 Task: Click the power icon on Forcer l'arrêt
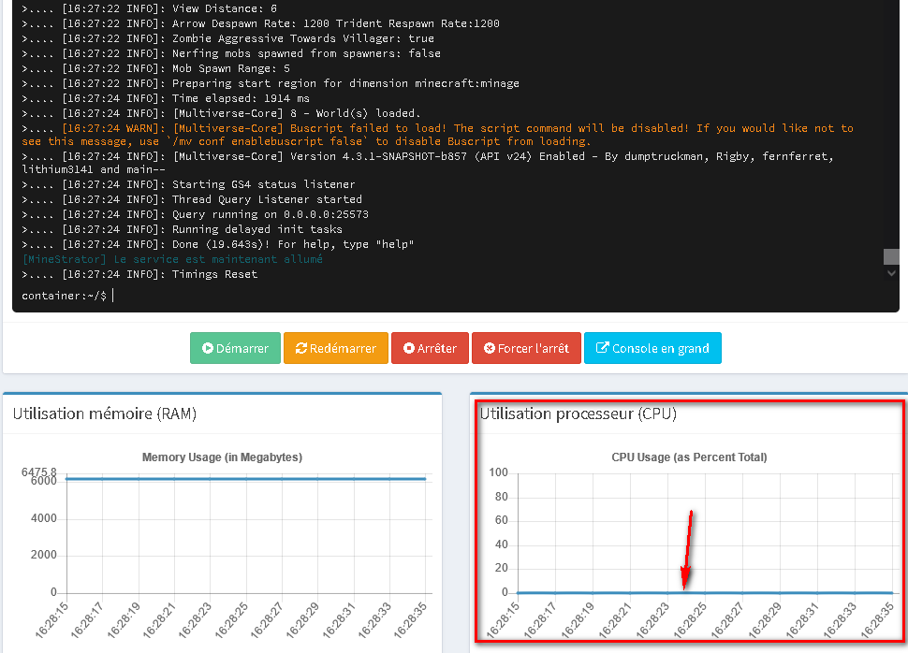tap(491, 347)
